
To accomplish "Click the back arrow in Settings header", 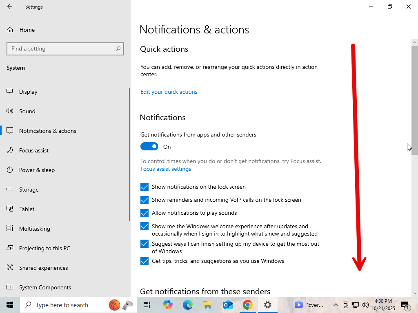I will (x=10, y=7).
